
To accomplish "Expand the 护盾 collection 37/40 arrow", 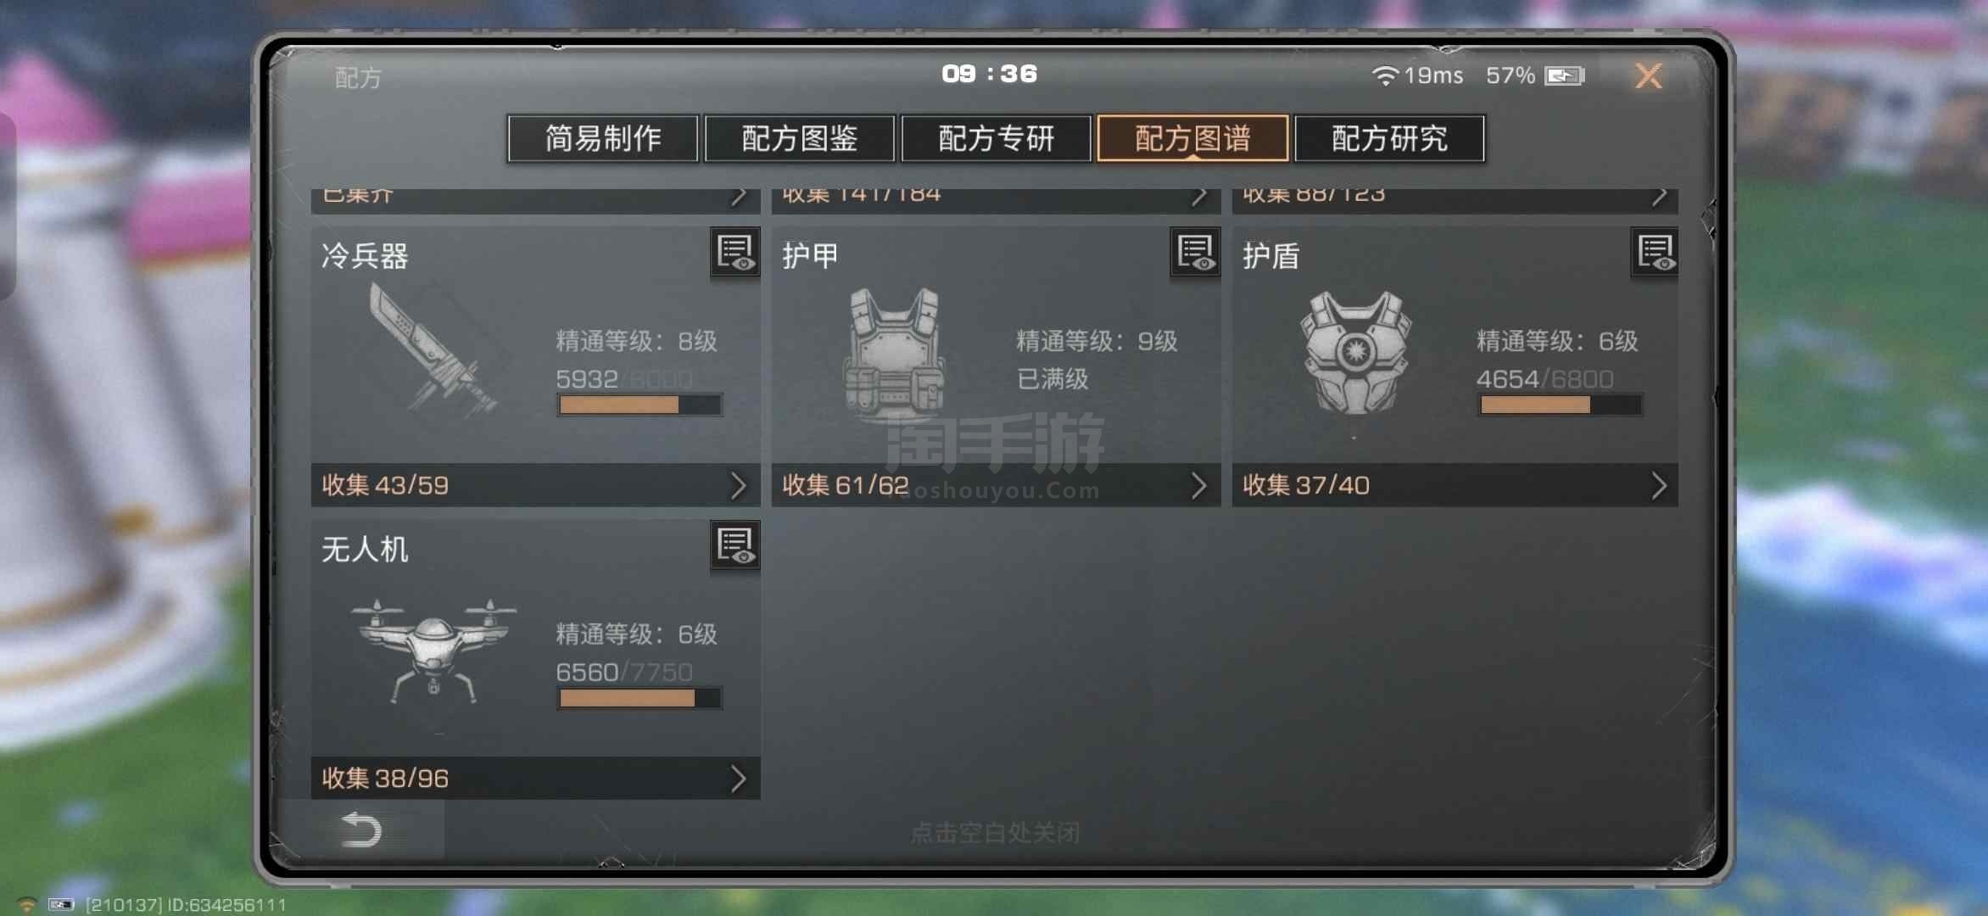I will pos(1659,486).
